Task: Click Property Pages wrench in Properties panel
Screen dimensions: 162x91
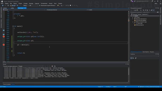Action: click(136, 58)
